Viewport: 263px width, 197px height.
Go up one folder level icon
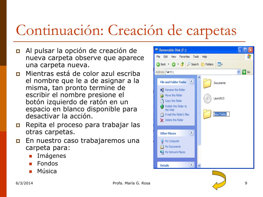click(182, 64)
